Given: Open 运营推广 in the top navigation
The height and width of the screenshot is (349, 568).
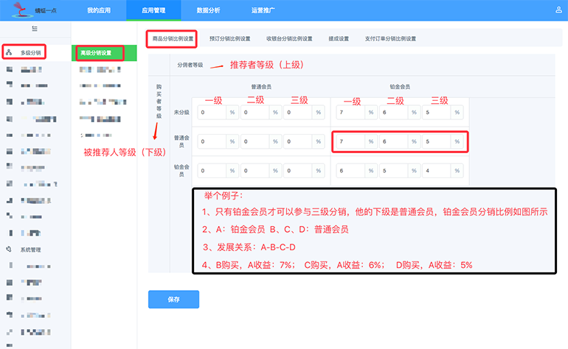Looking at the screenshot, I should (263, 10).
